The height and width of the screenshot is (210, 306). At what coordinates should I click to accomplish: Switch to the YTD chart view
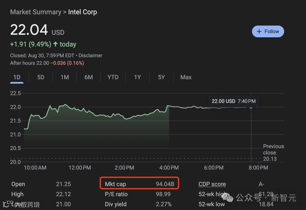pos(113,77)
